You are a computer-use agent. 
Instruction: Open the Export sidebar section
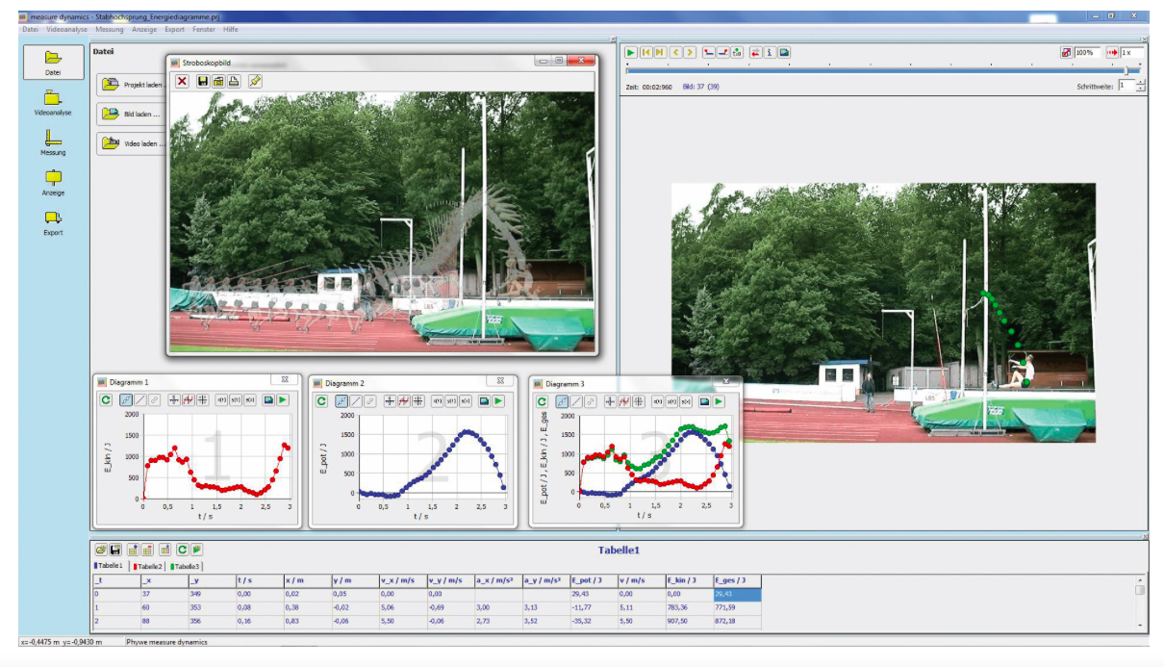pyautogui.click(x=53, y=222)
